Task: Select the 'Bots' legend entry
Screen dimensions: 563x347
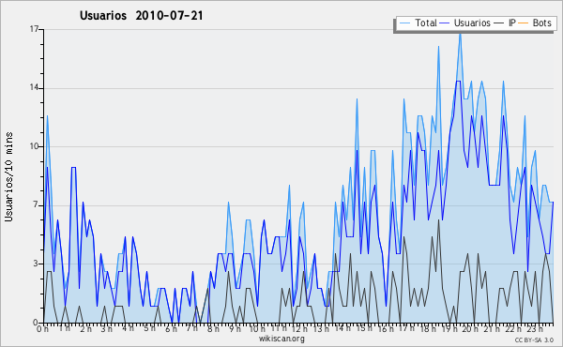Action: pos(541,23)
